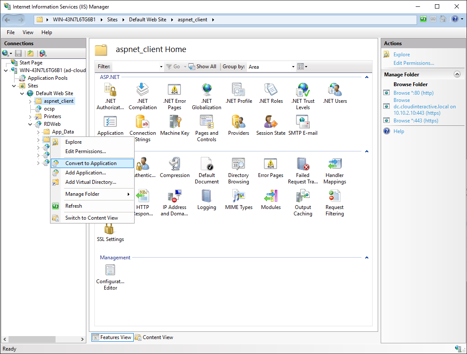
Task: Click Up folder icon in Connections toolbar
Action: coord(30,53)
